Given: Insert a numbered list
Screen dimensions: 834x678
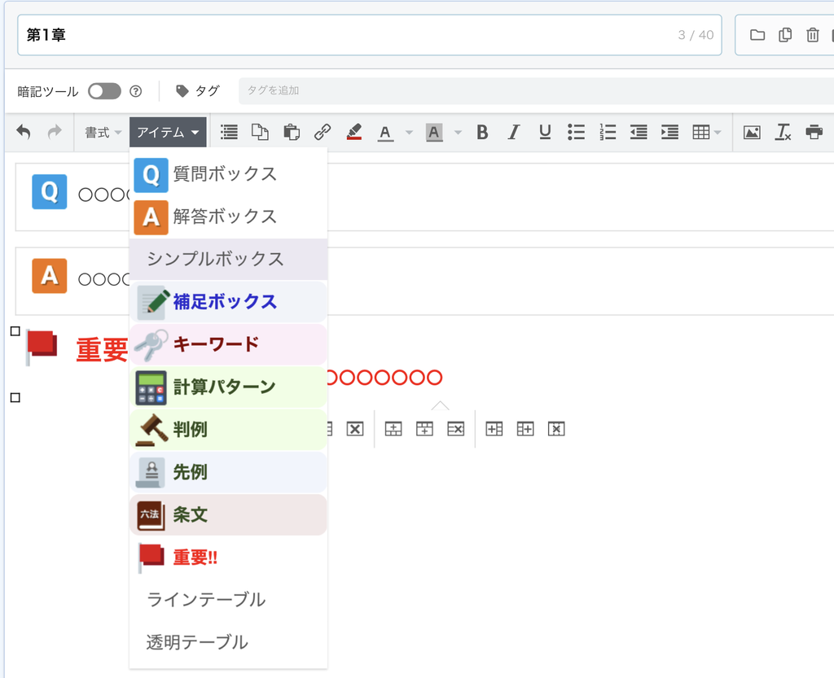Looking at the screenshot, I should point(608,132).
